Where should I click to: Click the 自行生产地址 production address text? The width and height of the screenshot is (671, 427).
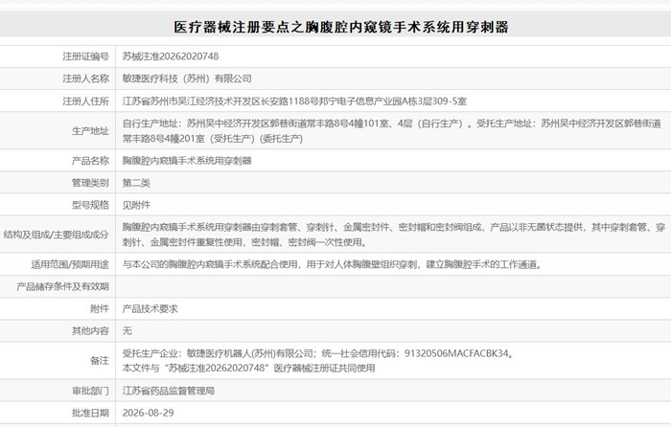391,131
